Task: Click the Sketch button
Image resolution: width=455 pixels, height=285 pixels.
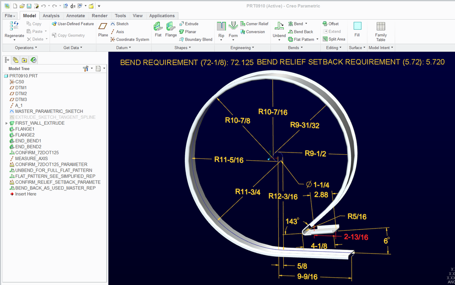Action: pyautogui.click(x=119, y=24)
